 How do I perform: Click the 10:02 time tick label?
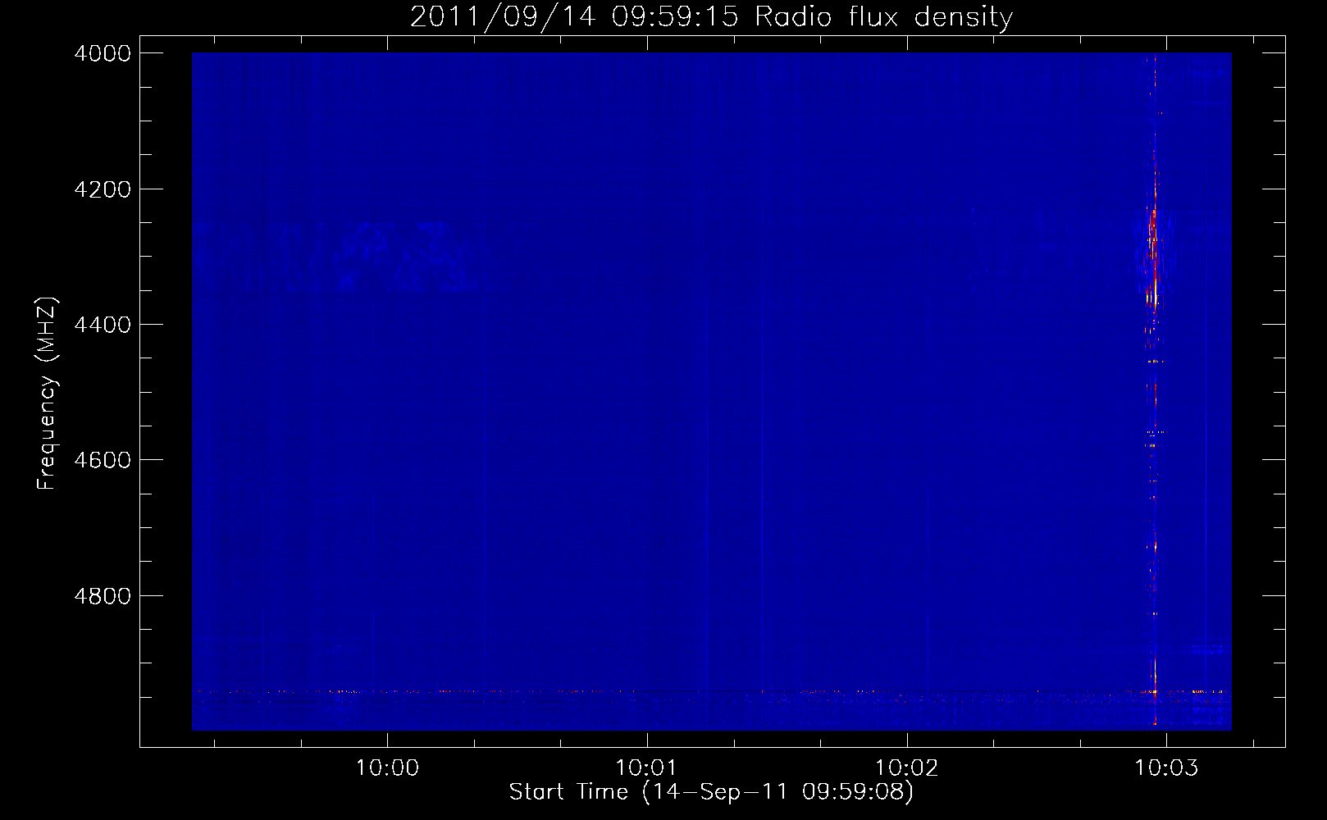point(906,768)
